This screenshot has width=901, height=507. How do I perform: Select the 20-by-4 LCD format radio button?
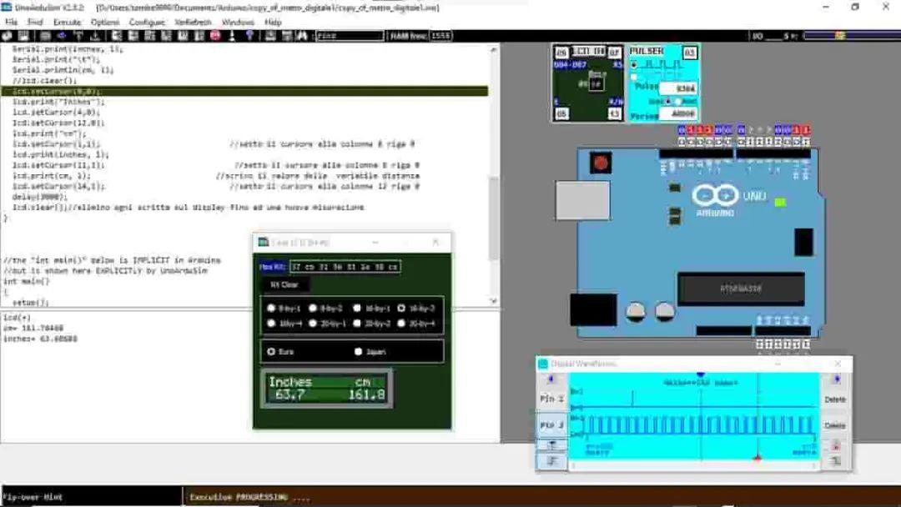(x=401, y=324)
